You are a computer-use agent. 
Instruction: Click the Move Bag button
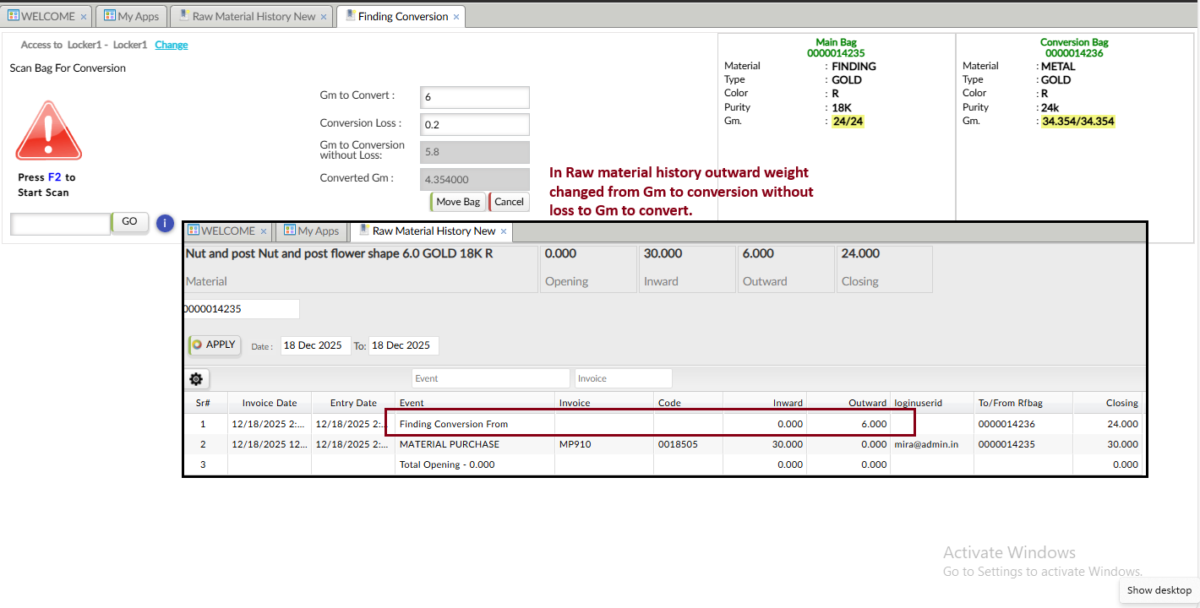457,202
